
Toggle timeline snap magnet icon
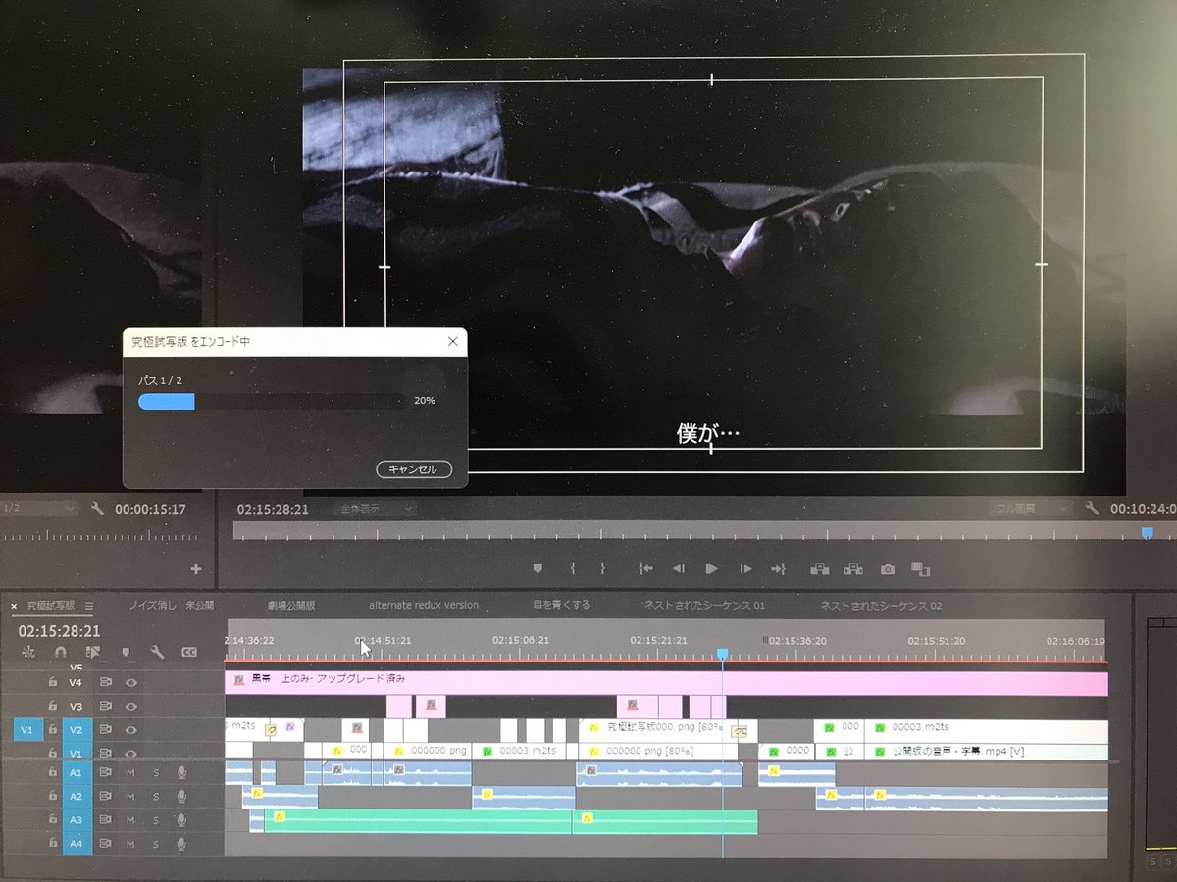point(61,652)
